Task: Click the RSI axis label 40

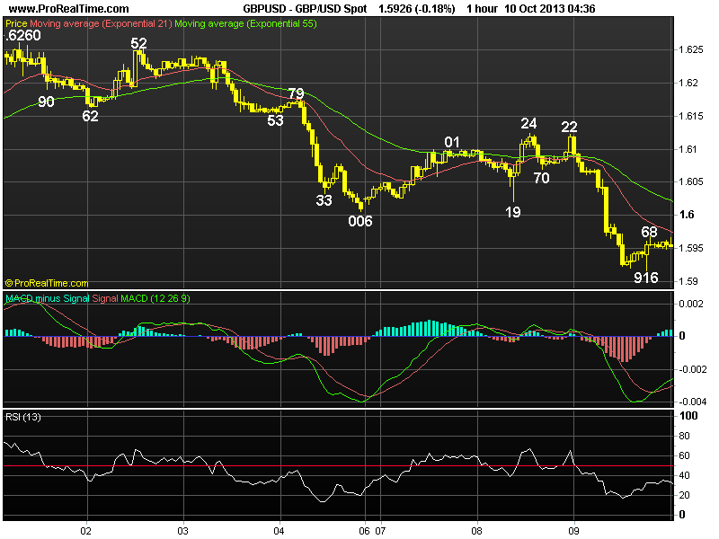Action: 684,475
